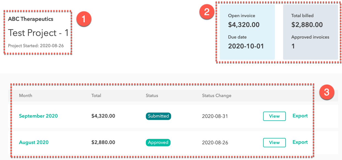The height and width of the screenshot is (160, 342).
Task: Click the ABC Therapeutics client name
Action: 31,19
